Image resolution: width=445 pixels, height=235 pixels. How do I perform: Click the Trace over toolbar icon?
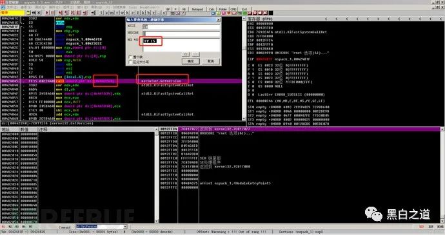click(x=78, y=13)
